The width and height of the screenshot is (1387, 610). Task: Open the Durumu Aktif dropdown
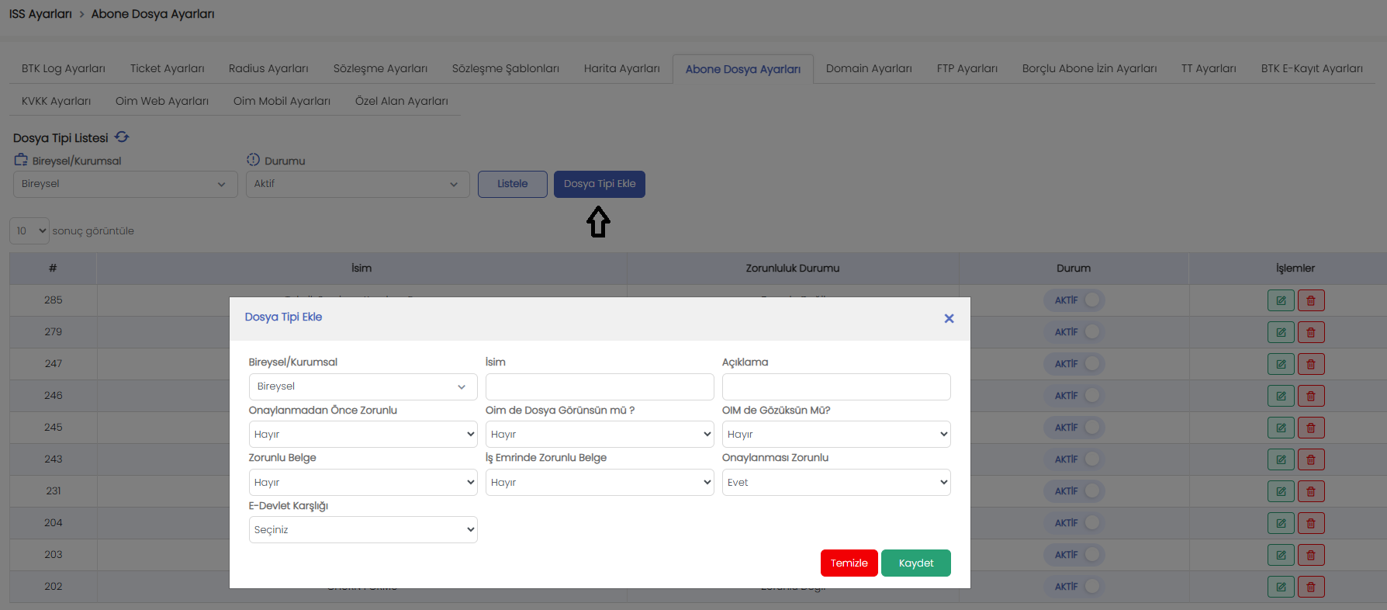point(358,184)
